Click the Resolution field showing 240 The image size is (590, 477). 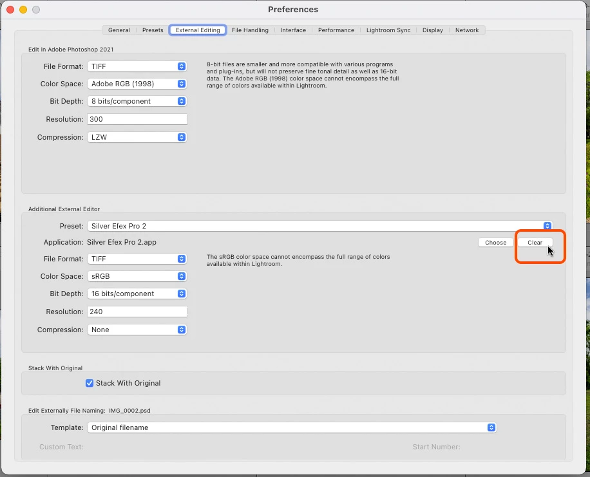(137, 312)
